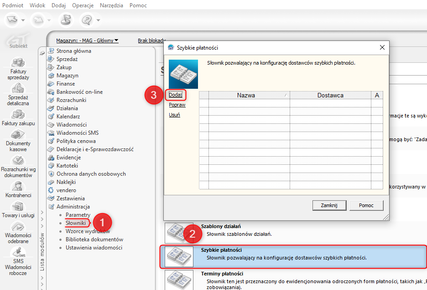427x290 pixels.
Task: Click the Naklejki module icon
Action: [51, 182]
